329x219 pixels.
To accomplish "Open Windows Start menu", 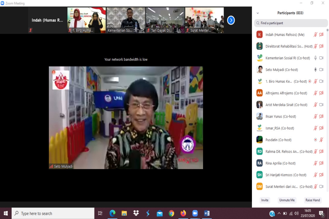I will 6,213.
